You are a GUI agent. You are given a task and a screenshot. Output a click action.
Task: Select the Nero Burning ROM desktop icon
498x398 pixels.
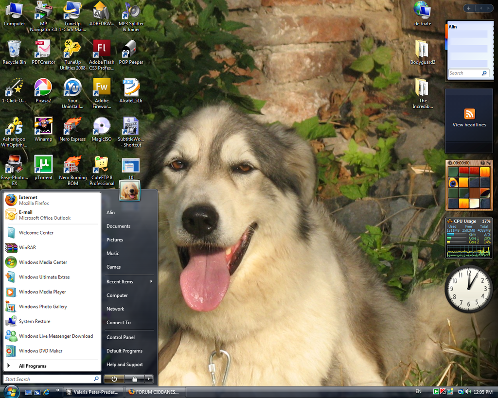[x=73, y=171]
